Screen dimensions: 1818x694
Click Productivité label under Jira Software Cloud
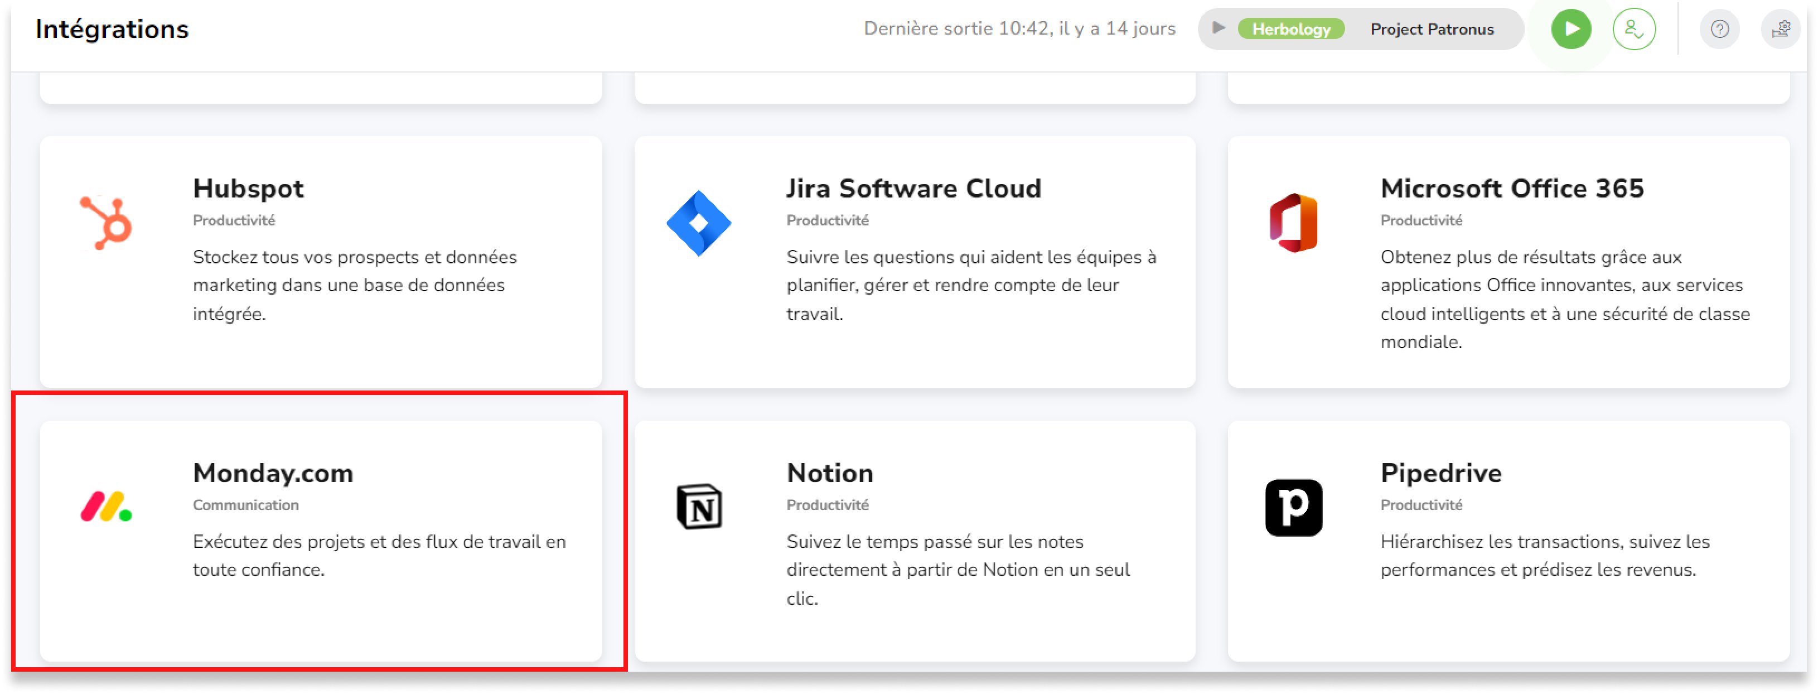click(x=827, y=220)
